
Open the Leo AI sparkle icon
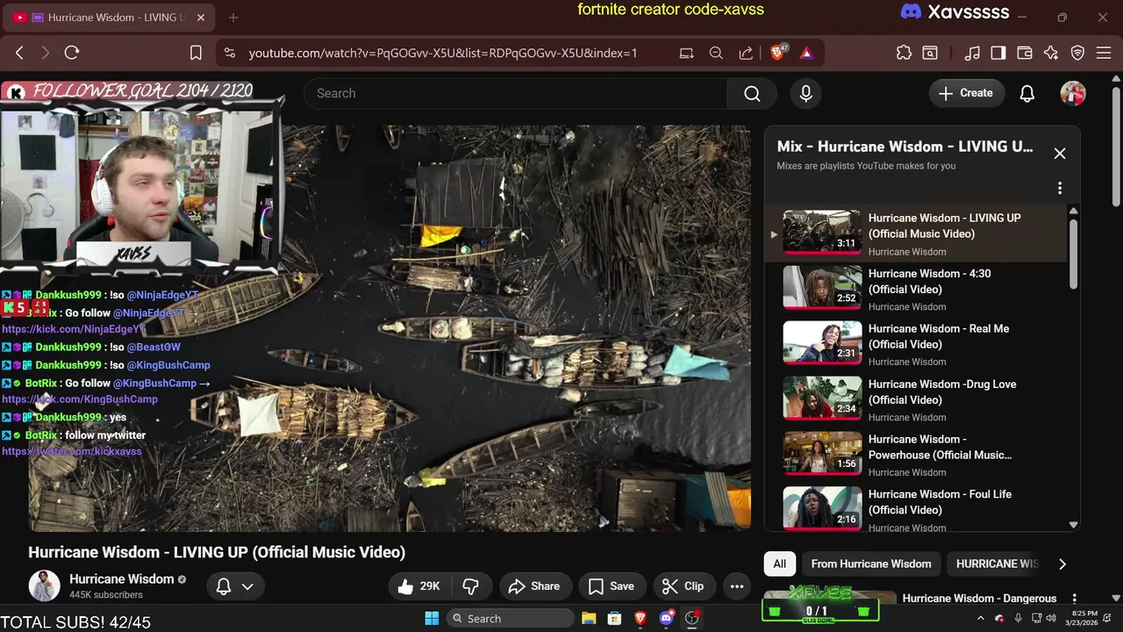click(1051, 53)
